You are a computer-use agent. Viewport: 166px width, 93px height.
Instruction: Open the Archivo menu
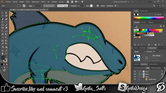pos(8,2)
